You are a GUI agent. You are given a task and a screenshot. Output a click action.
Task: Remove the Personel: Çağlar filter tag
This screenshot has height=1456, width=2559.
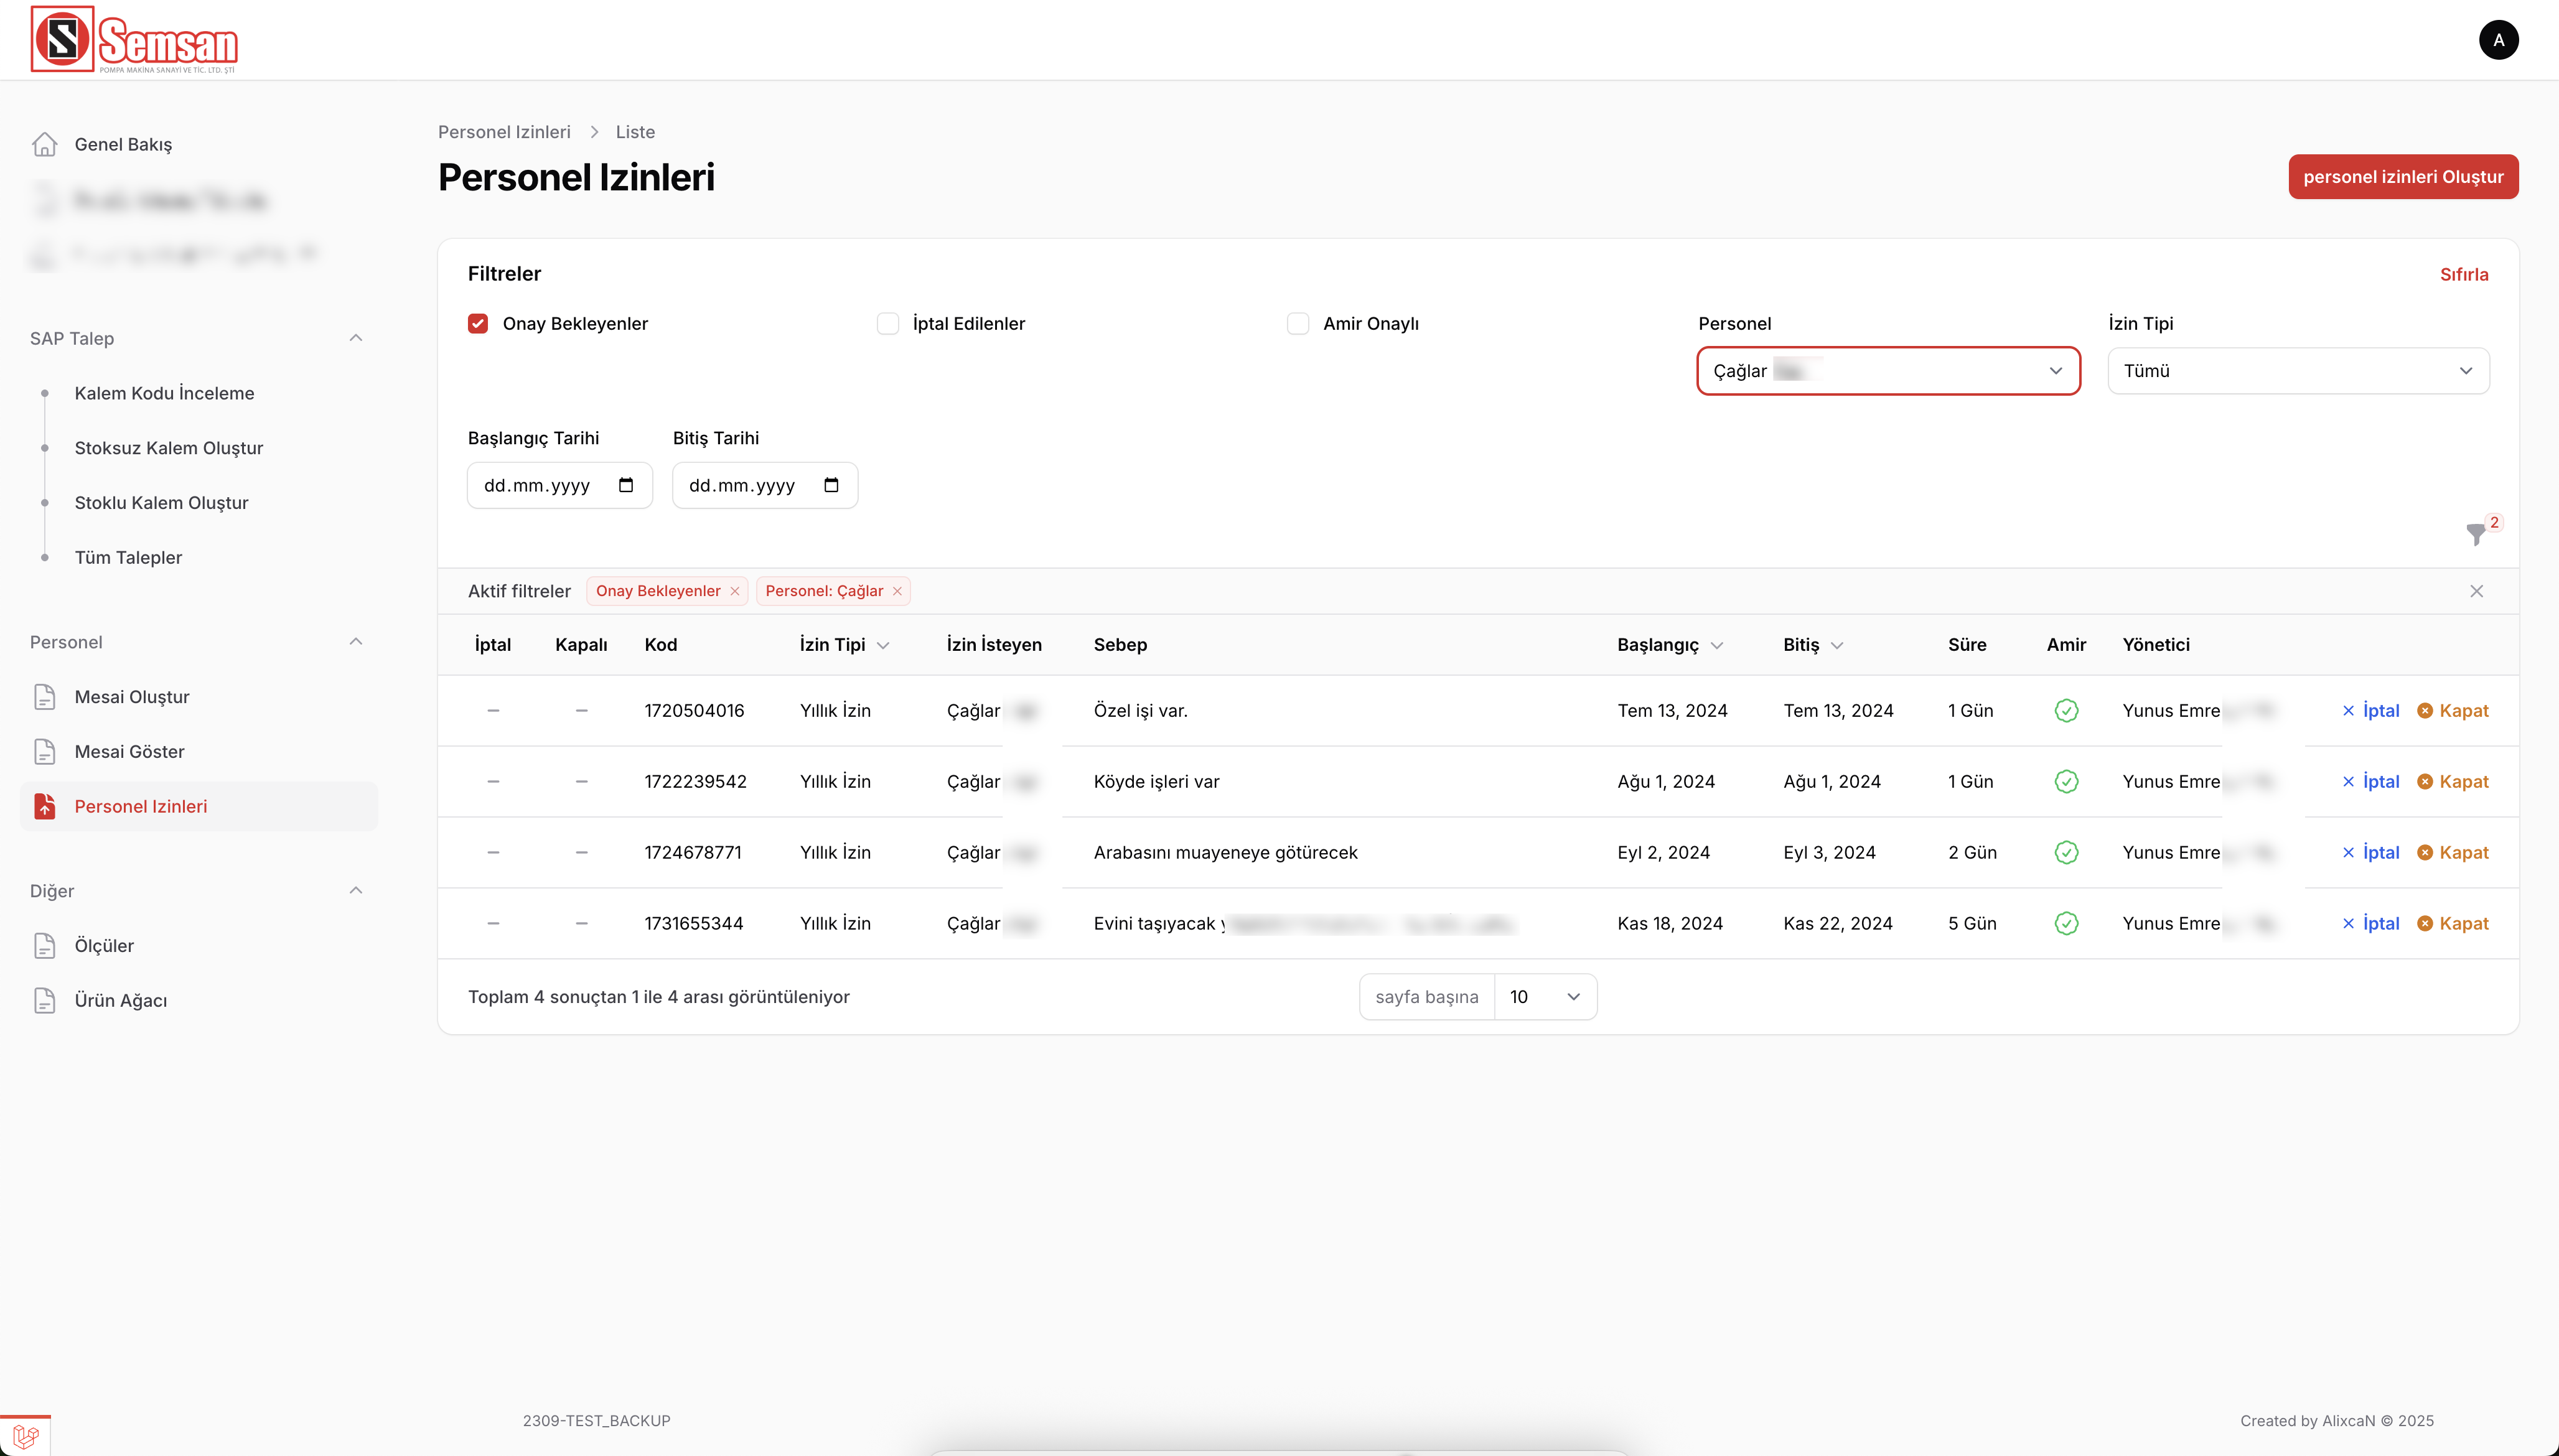click(x=897, y=591)
